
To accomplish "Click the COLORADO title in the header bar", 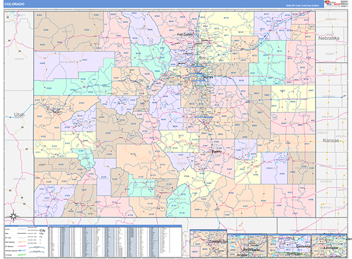I will point(14,4).
